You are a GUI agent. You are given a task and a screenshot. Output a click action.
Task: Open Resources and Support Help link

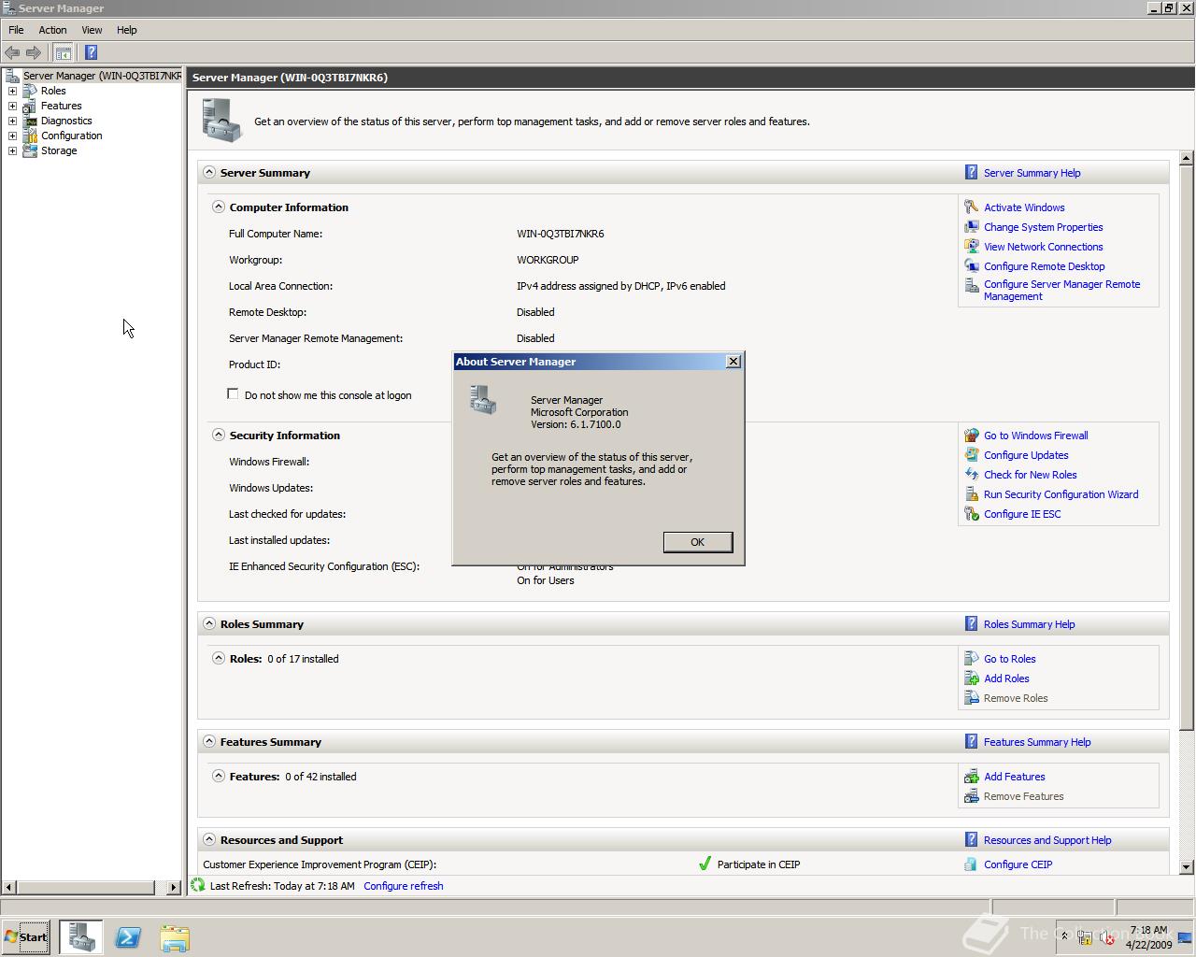tap(1047, 840)
